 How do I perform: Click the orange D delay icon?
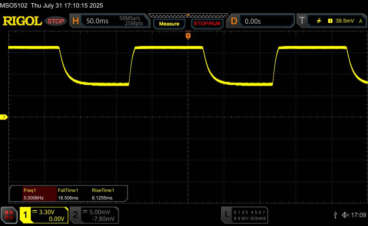(234, 21)
